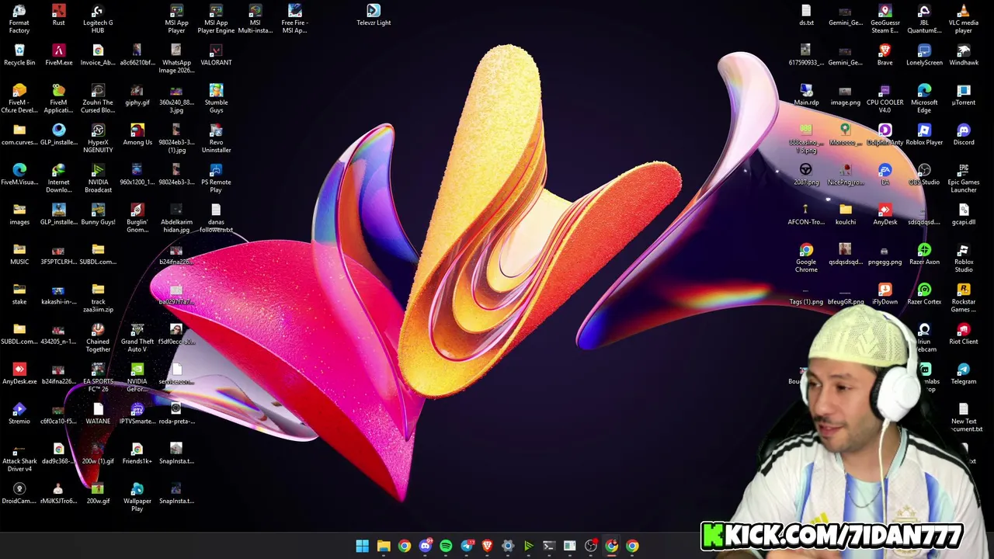Select the AnyDesk.exe file icon
Image resolution: width=994 pixels, height=559 pixels.
coord(19,373)
